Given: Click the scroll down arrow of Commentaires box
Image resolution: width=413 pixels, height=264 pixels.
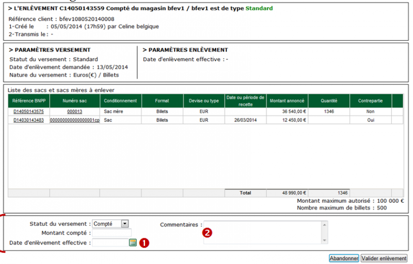Looking at the screenshot, I should point(325,240).
